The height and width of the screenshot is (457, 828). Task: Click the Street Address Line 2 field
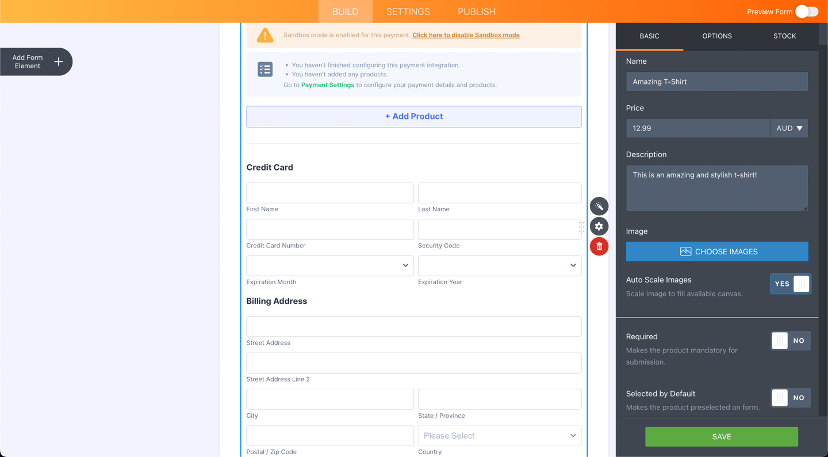(414, 363)
